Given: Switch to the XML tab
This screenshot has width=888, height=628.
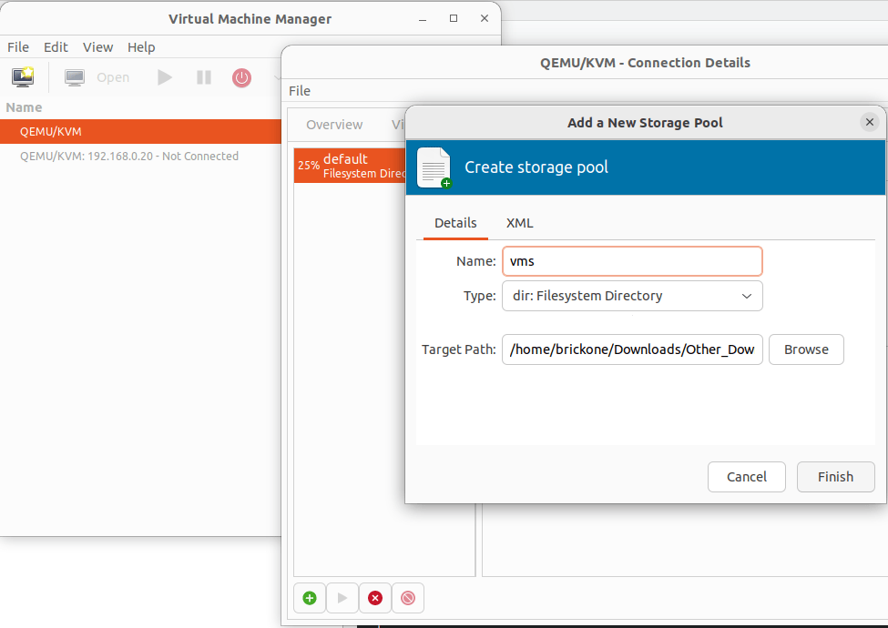Looking at the screenshot, I should [x=519, y=223].
